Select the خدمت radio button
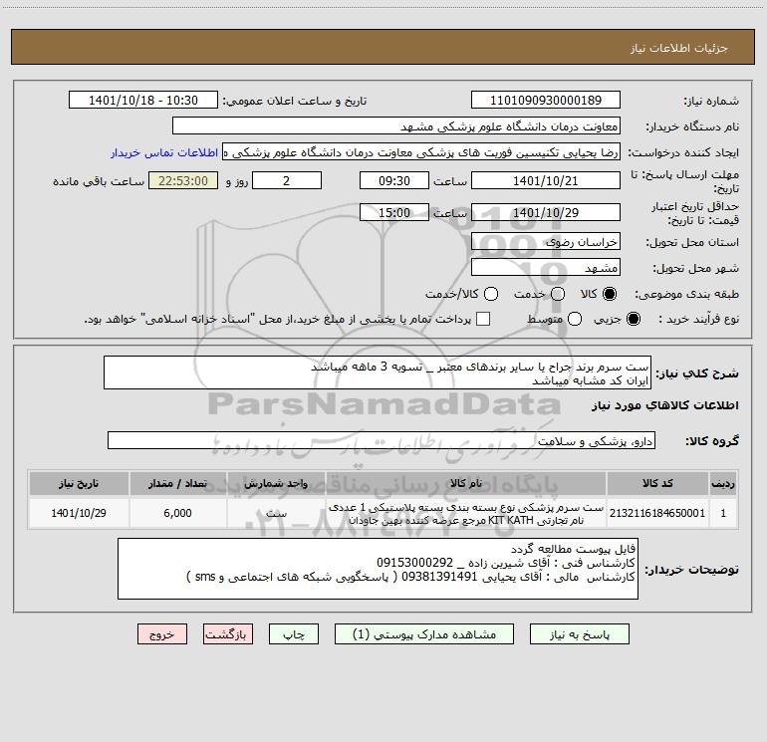The image size is (767, 742). point(558,294)
